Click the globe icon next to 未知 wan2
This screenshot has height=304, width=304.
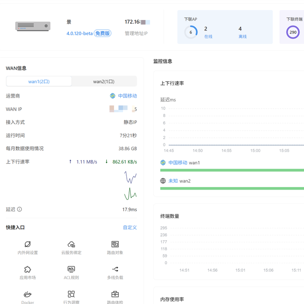coord(163,181)
